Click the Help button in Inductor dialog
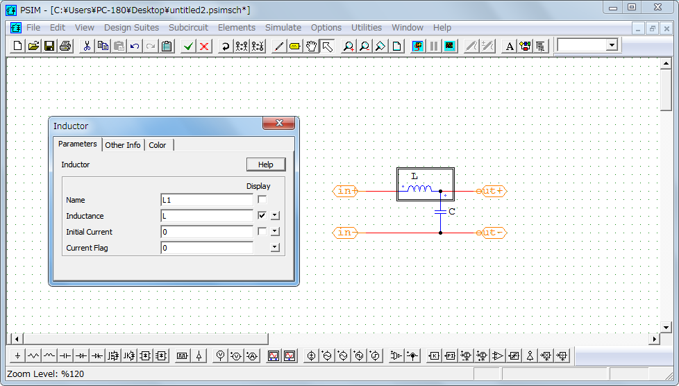Screen dimensions: 679x386 (x=266, y=165)
